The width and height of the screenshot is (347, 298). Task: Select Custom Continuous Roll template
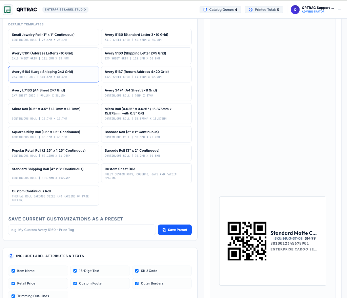[54, 195]
